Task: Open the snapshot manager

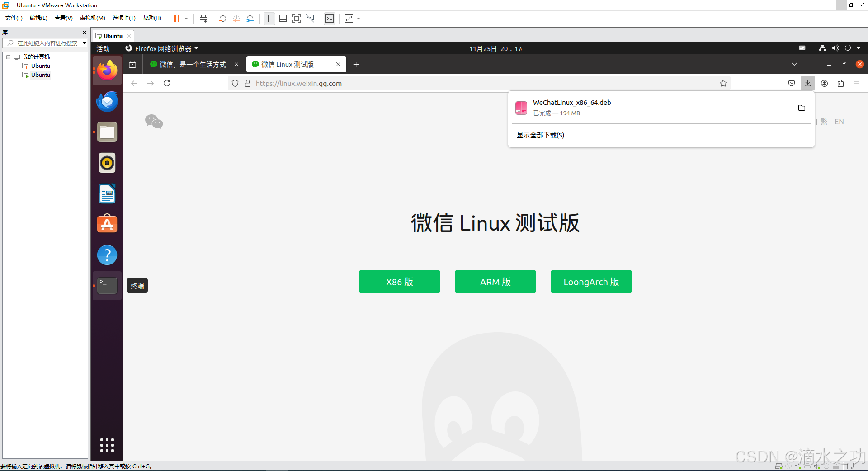Action: (250, 19)
